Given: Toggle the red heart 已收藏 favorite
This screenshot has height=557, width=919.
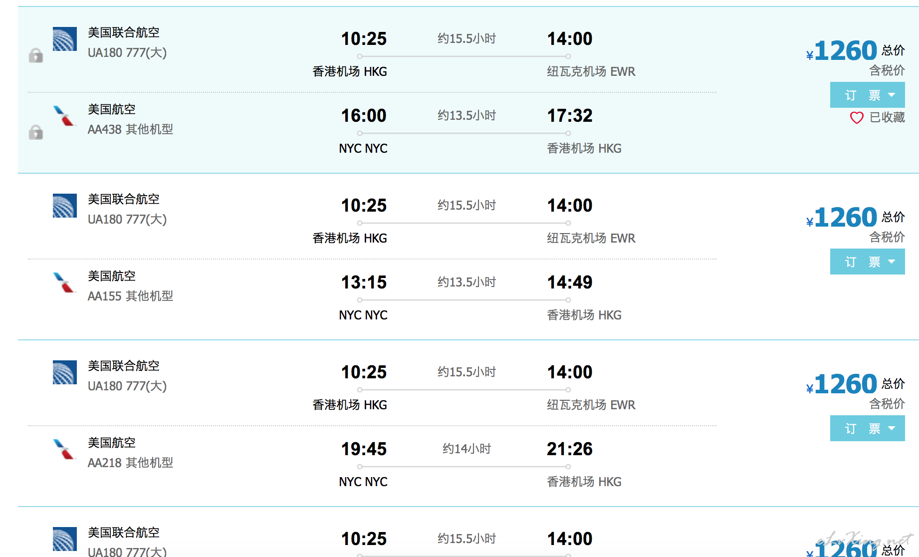Looking at the screenshot, I should click(857, 118).
